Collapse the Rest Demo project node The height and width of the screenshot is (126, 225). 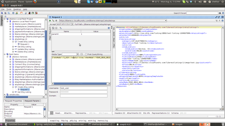pyautogui.click(x=5, y=54)
